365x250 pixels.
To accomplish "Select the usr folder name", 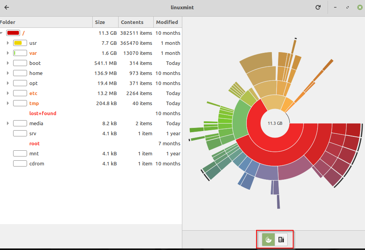I will click(33, 43).
